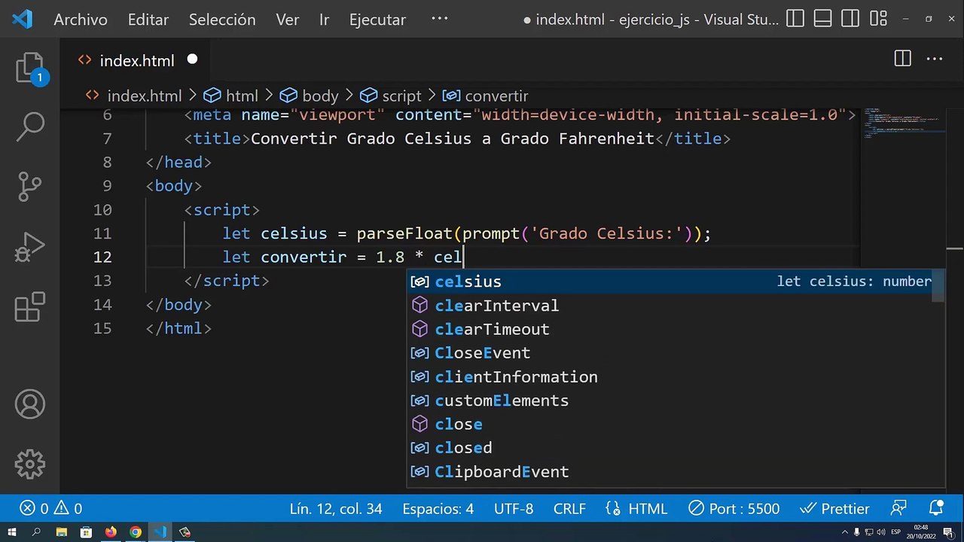Open the Ir menu
This screenshot has height=542, width=964.
click(324, 20)
